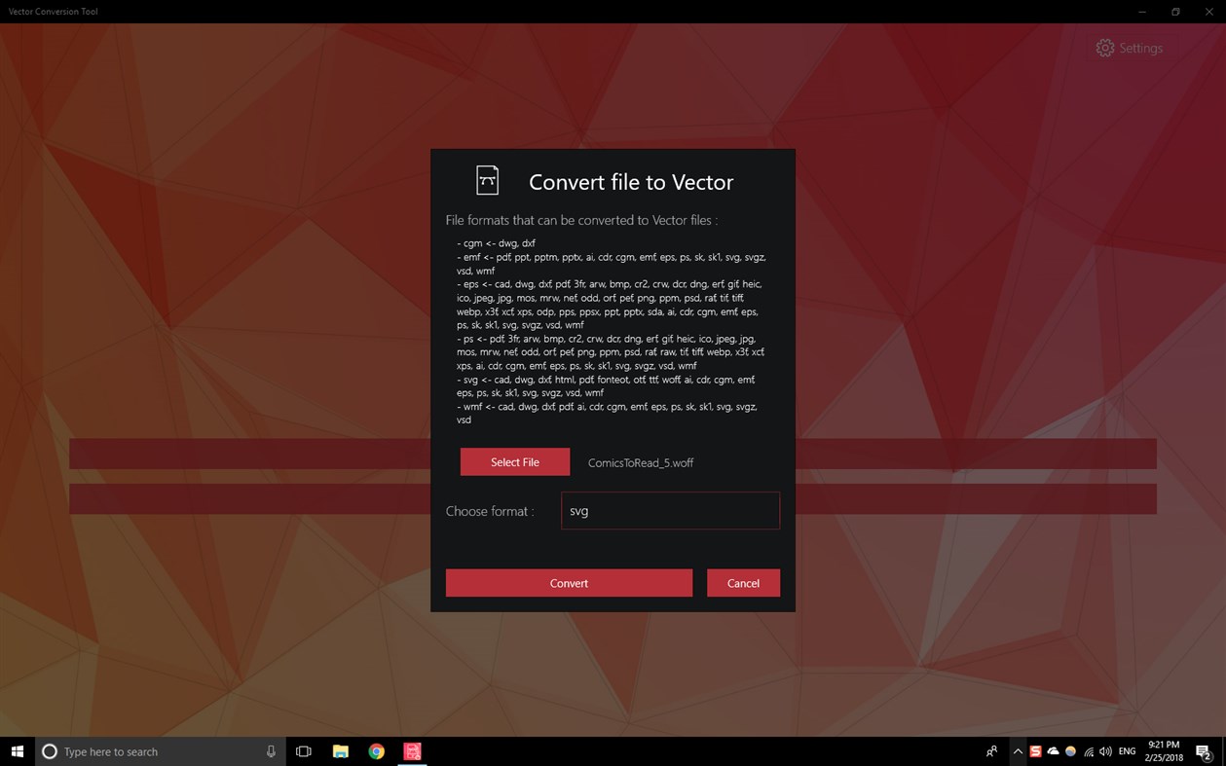Viewport: 1226px width, 766px height.
Task: Open the ENG language switcher
Action: pyautogui.click(x=1126, y=750)
